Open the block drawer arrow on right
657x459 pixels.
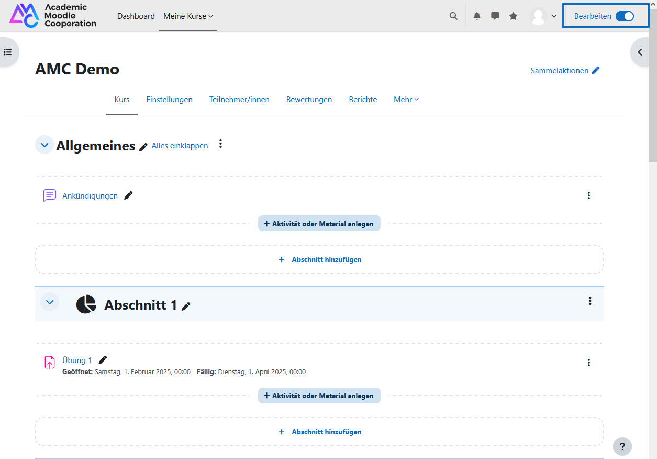tap(641, 52)
